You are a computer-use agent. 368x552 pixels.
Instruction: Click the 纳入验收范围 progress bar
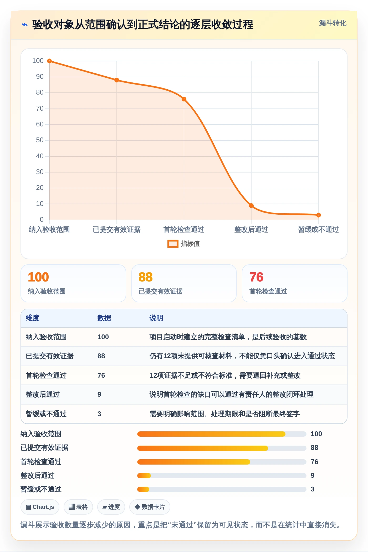point(222,434)
